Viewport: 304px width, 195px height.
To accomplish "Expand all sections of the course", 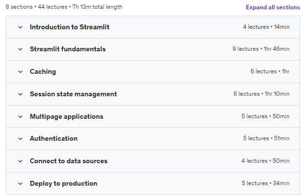I will coord(273,7).
